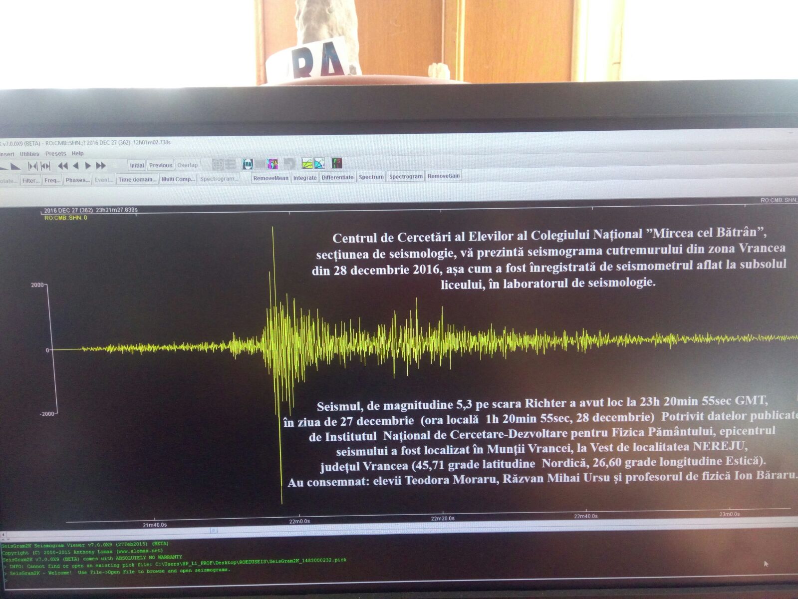Screen dimensions: 798x599
Task: Click the fast forward double-arrow icon
Action: (x=101, y=166)
